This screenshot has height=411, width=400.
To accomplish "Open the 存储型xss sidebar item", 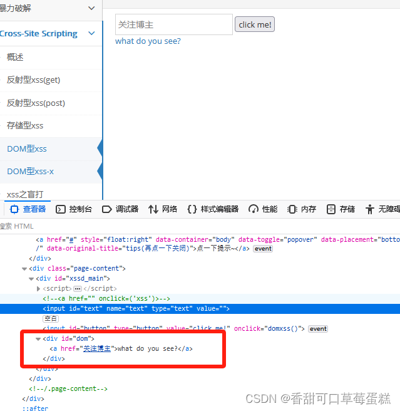I will point(25,125).
